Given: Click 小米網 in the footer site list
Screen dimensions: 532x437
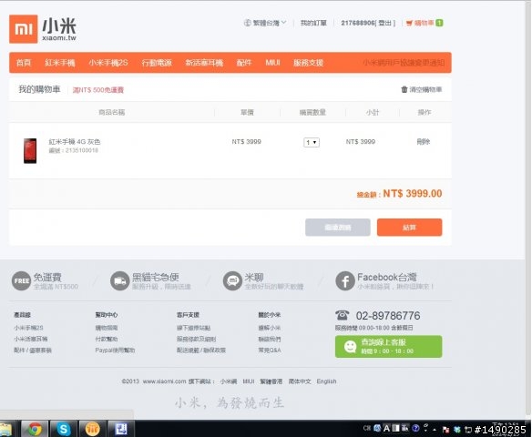Looking at the screenshot, I should click(229, 381).
